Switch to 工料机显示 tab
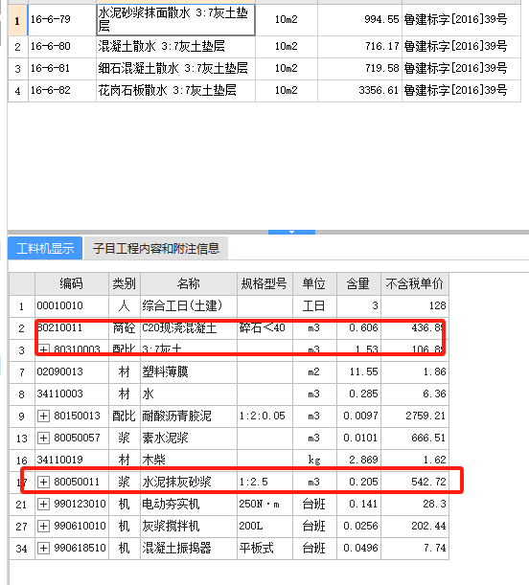529x585 pixels. point(45,248)
